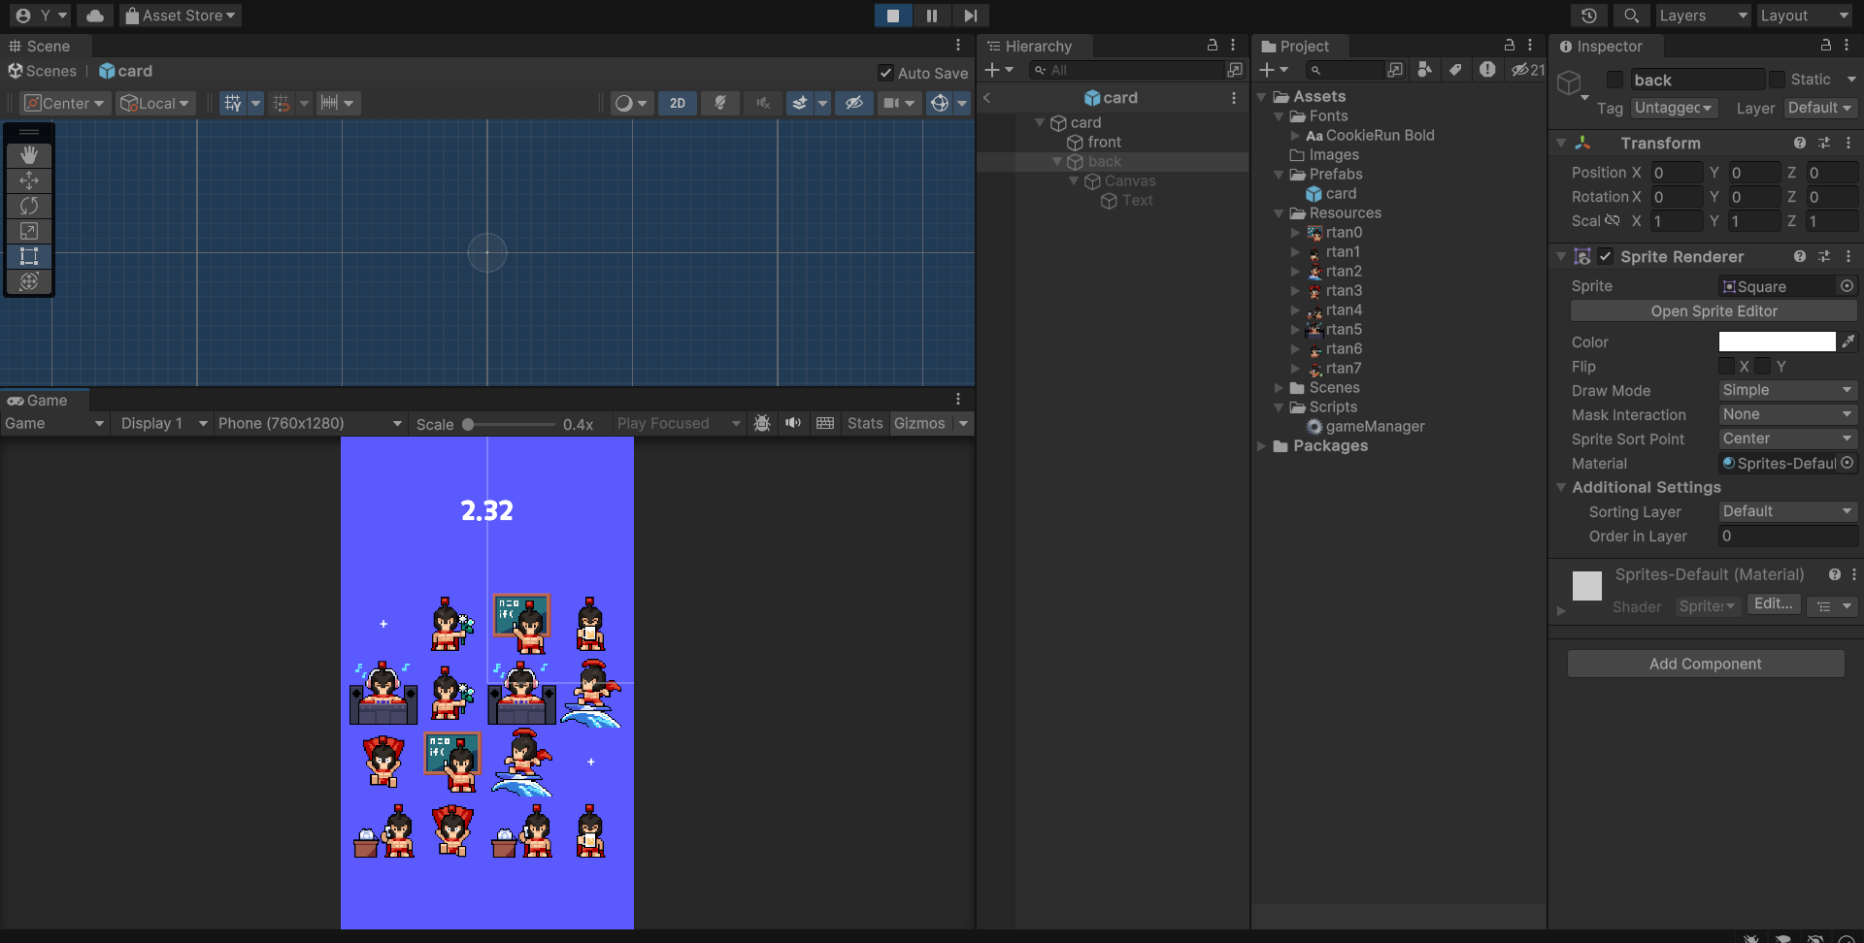1864x943 pixels.
Task: Toggle hidden packages count icon
Action: click(x=1527, y=70)
